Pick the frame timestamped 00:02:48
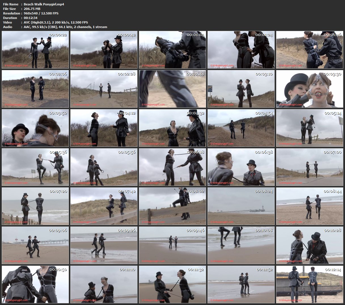Viewport: 345px width, 305px height. [173, 89]
